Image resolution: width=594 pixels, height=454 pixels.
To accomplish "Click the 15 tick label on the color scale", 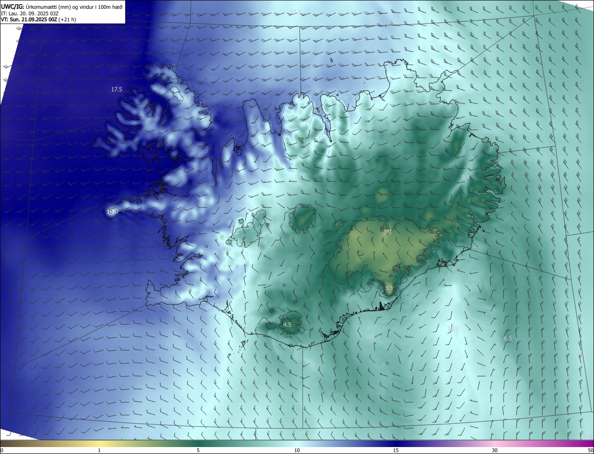I will pyautogui.click(x=396, y=450).
